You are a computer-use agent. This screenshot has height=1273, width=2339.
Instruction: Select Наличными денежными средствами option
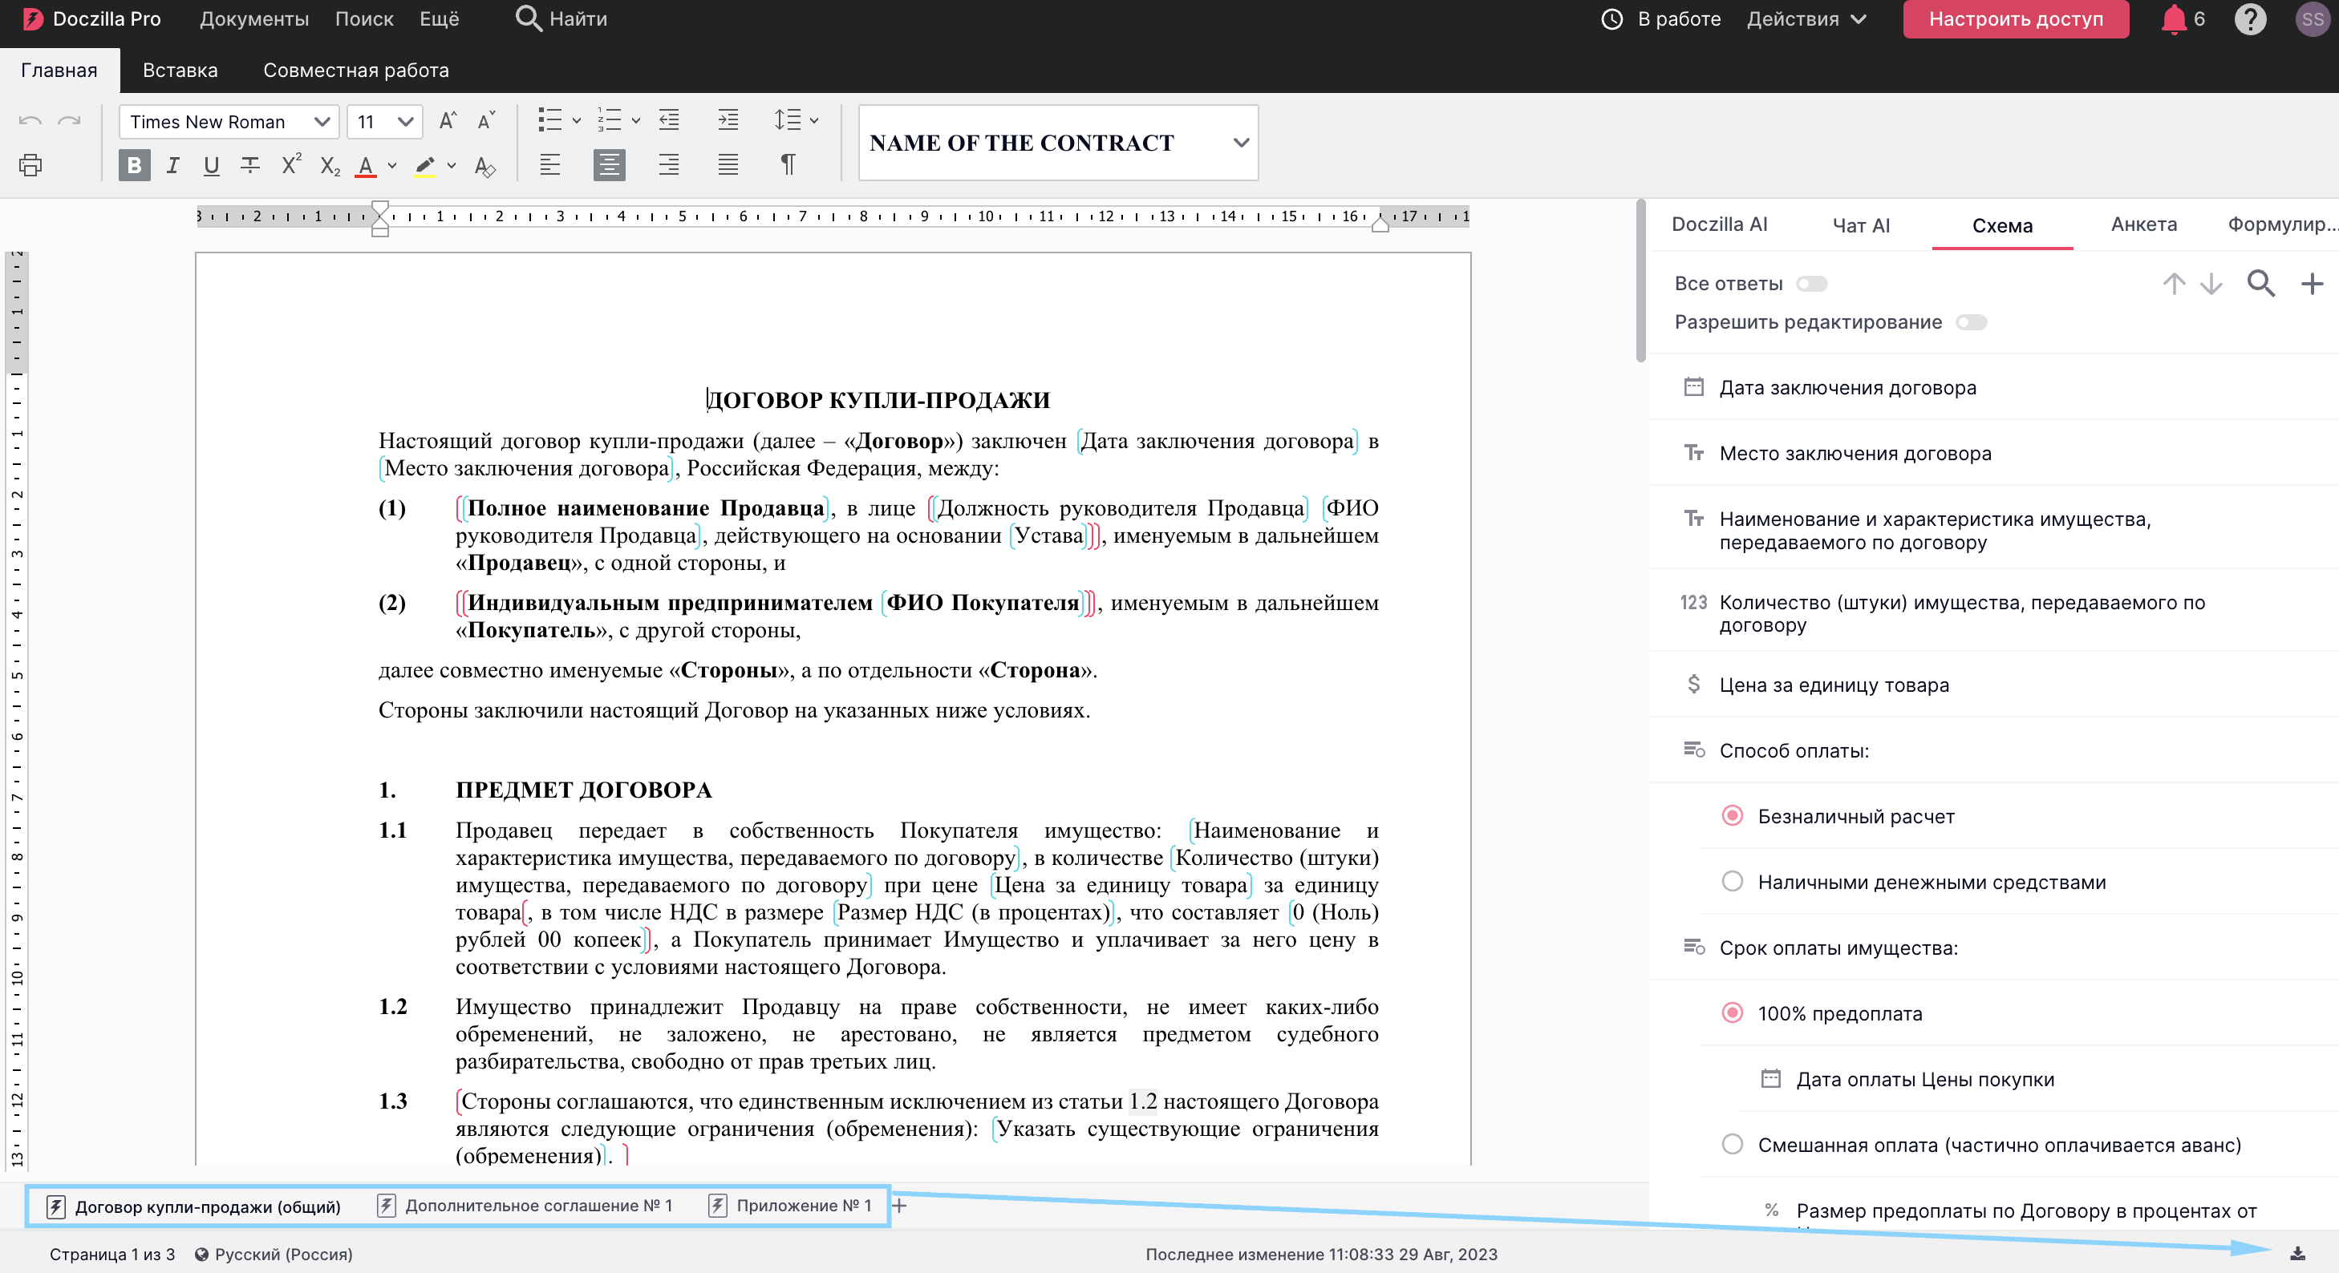(x=1733, y=881)
